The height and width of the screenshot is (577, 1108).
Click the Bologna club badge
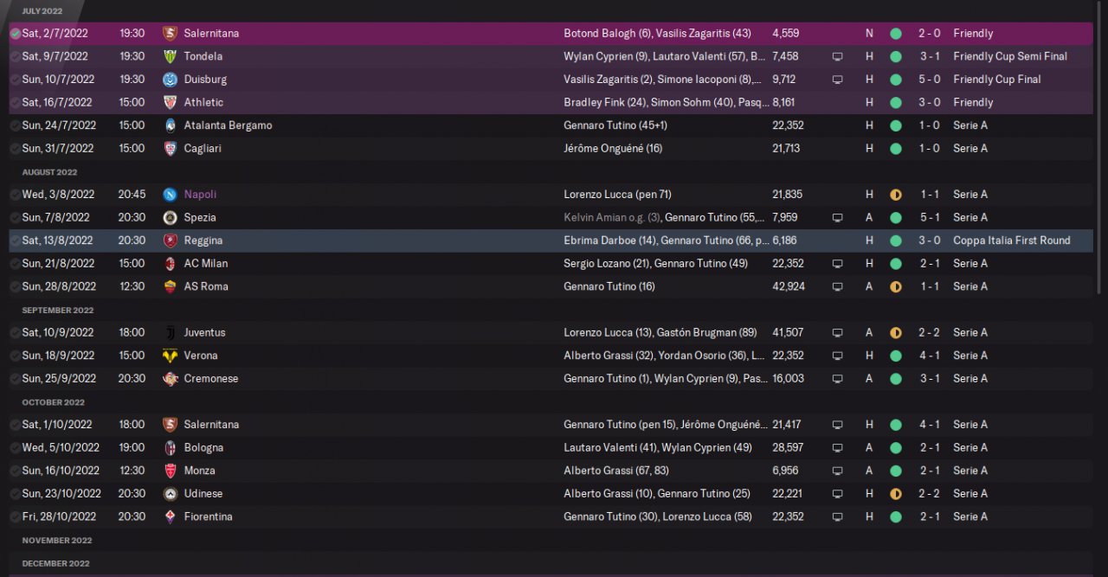tap(170, 447)
